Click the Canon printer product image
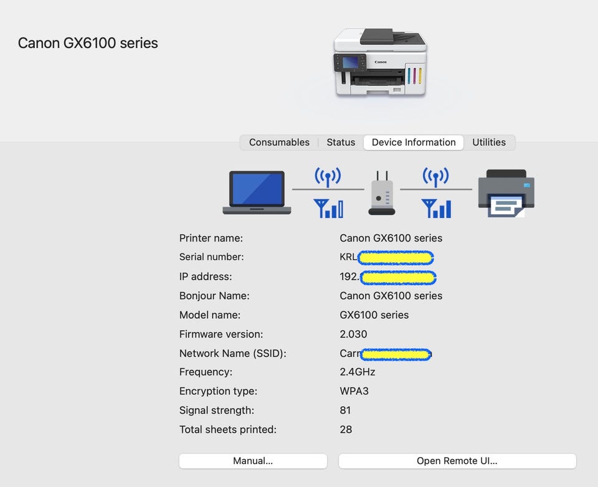598x487 pixels. point(380,62)
